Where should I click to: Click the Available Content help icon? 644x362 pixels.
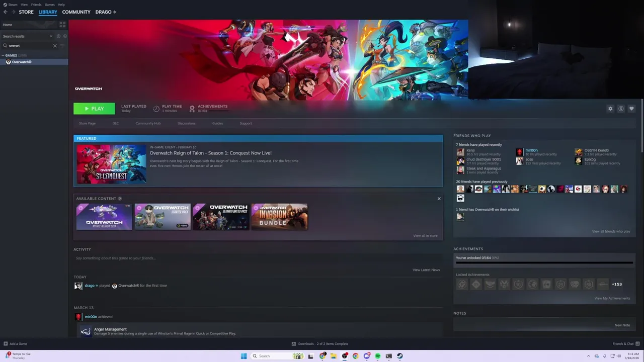120,199
